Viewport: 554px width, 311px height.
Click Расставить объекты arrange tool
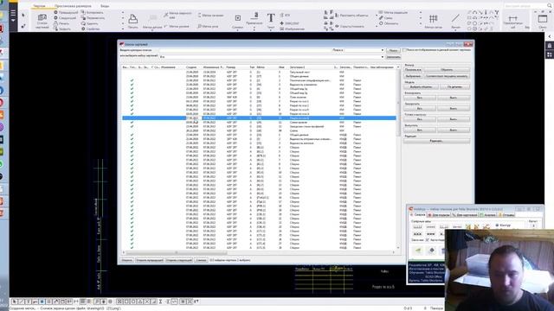[x=351, y=16]
